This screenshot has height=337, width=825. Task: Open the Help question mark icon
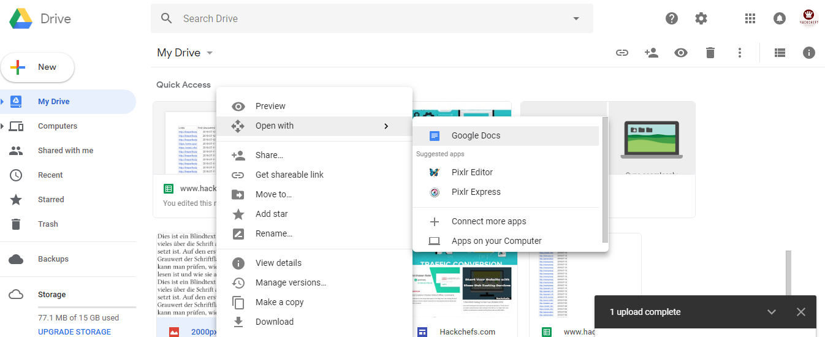pyautogui.click(x=672, y=18)
